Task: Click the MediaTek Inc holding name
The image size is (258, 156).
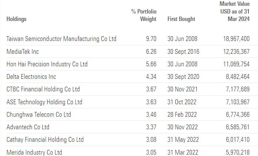Action: pyautogui.click(x=23, y=51)
